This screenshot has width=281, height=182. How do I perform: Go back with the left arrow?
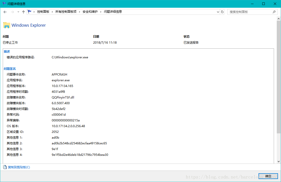5,12
